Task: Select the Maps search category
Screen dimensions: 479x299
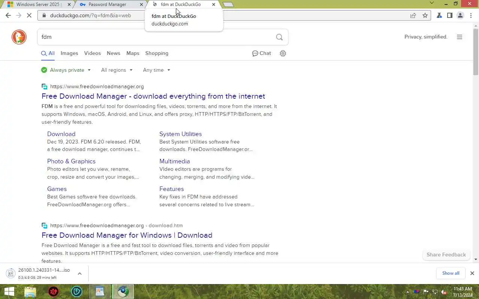Action: pyautogui.click(x=133, y=53)
